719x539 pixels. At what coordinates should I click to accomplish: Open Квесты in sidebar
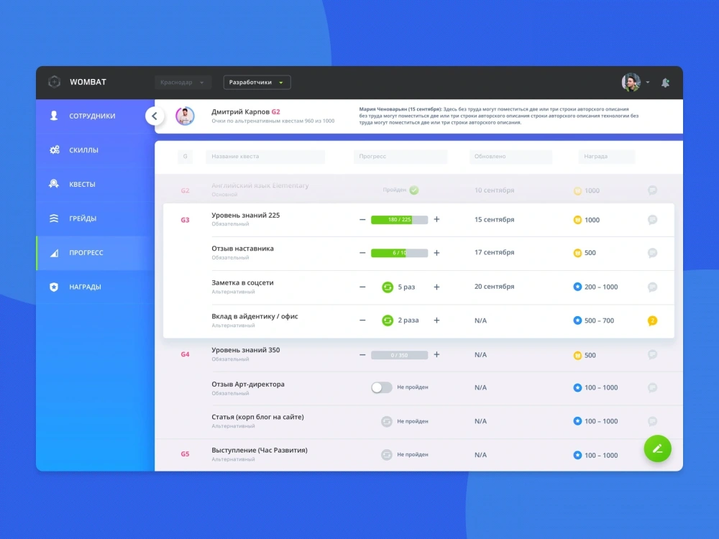click(96, 184)
